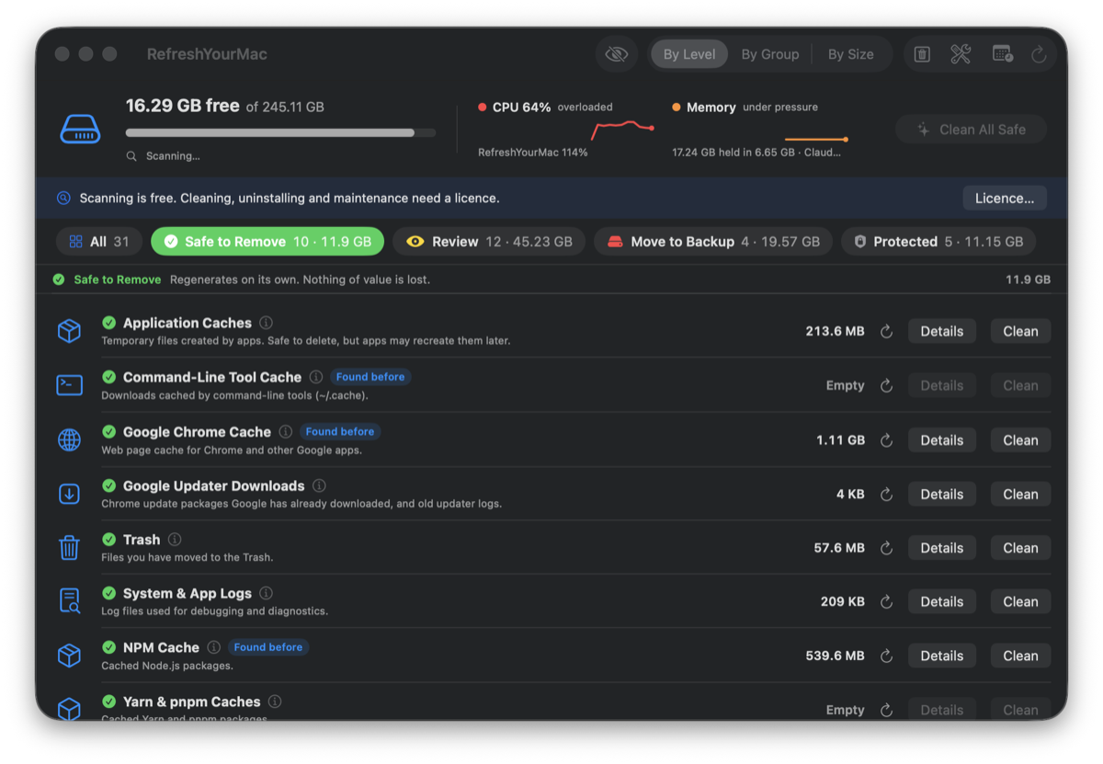Rescan NPM Cache size

[x=886, y=656]
